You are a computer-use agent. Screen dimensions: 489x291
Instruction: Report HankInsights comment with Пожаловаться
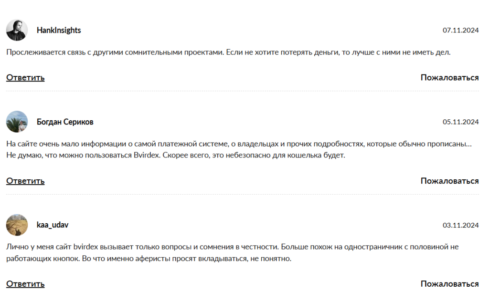pos(449,77)
